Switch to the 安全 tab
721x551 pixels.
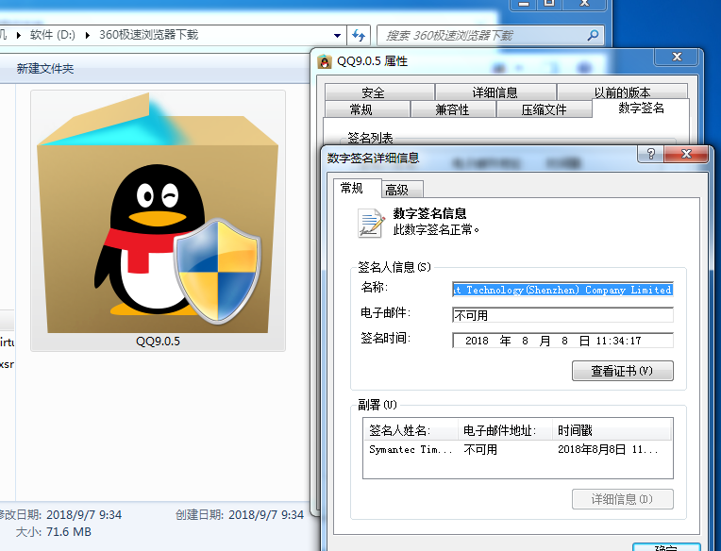pyautogui.click(x=373, y=92)
